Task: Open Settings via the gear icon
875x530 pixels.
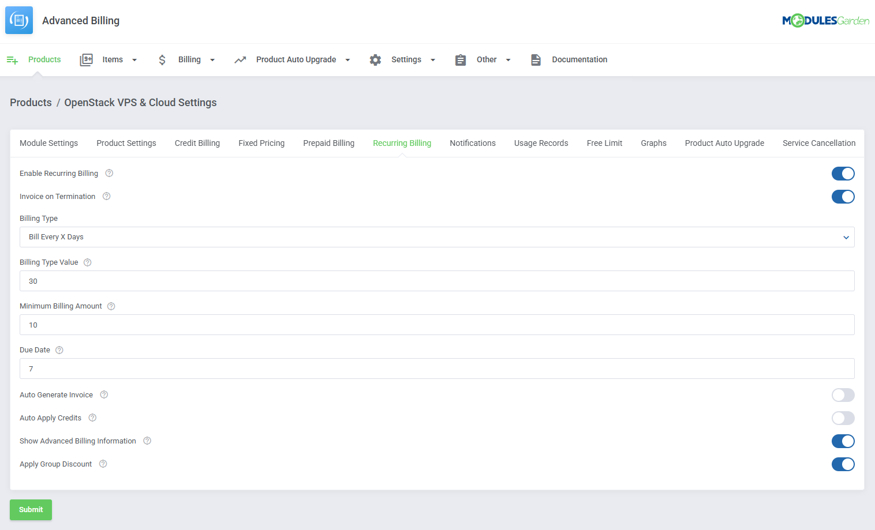Action: point(375,59)
